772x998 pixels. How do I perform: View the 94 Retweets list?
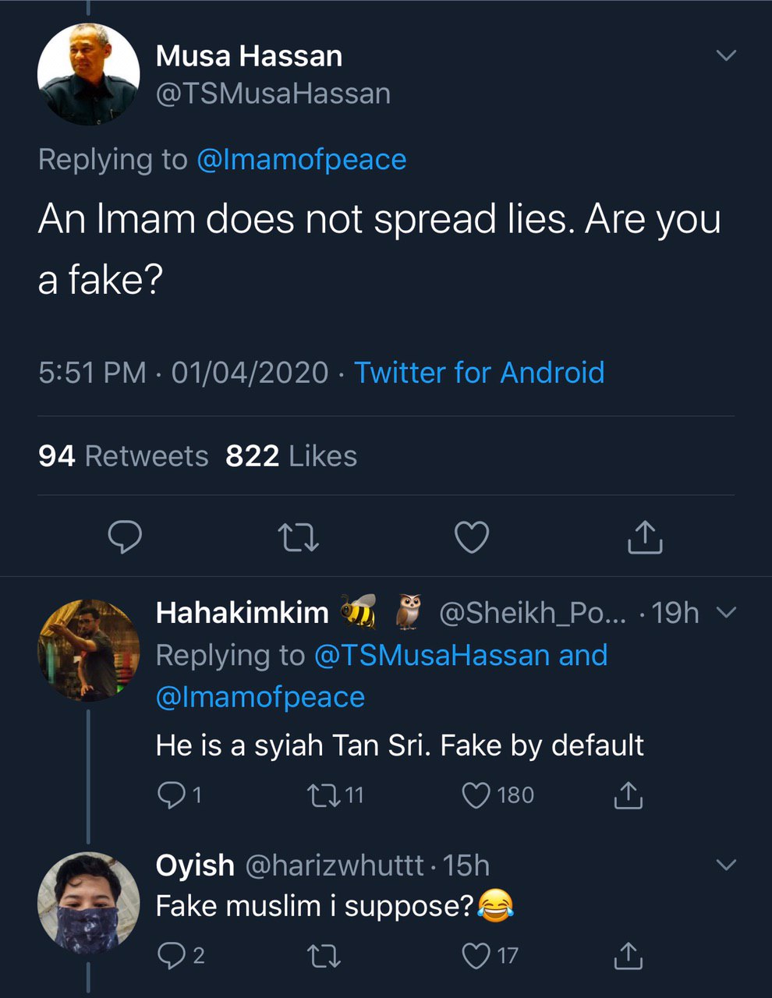tap(123, 456)
